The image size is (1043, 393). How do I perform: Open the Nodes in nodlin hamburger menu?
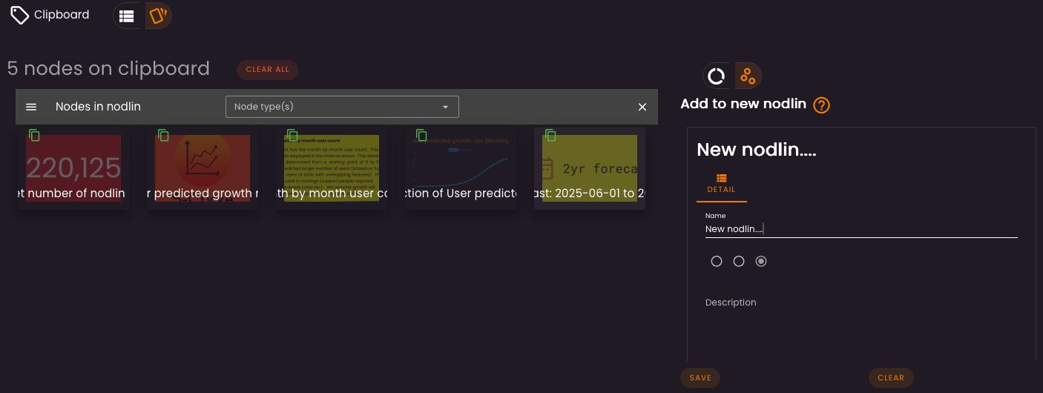pyautogui.click(x=31, y=107)
